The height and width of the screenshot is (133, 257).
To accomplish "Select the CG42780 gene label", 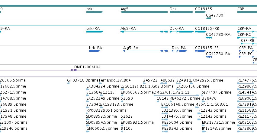I will pyautogui.click(x=214, y=15).
